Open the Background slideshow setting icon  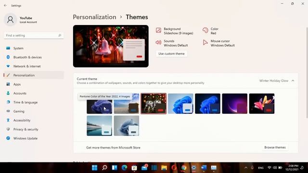coord(158,30)
